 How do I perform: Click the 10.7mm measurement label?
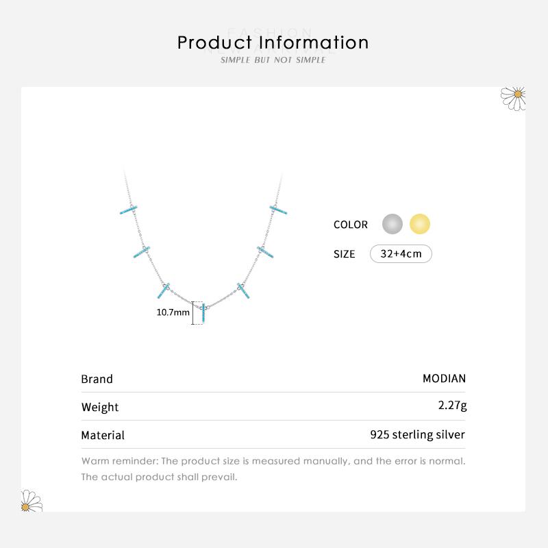[173, 312]
